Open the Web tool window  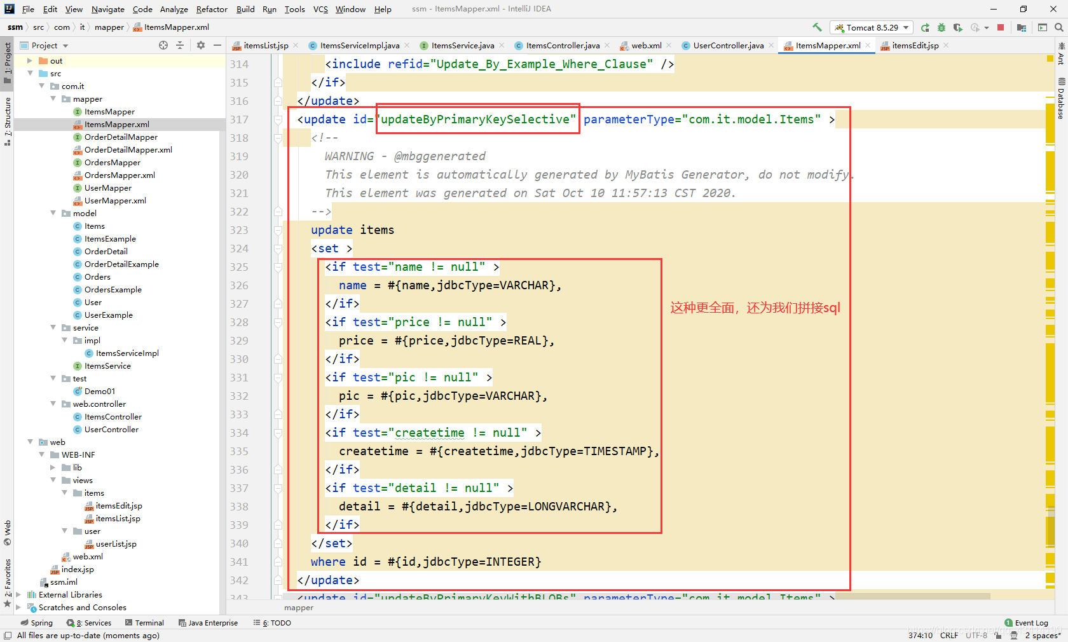7,533
